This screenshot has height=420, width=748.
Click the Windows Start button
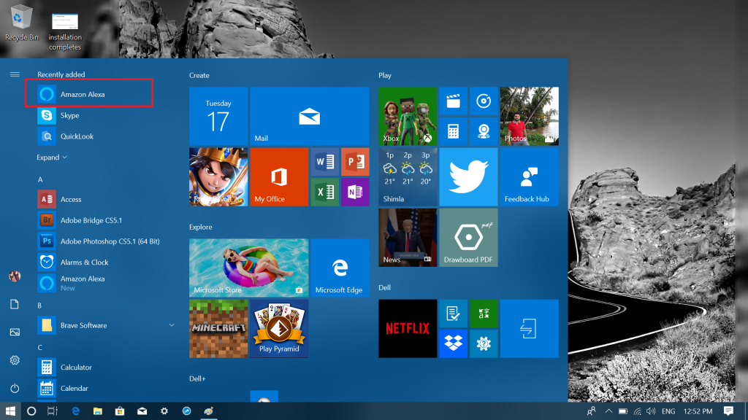(10, 411)
